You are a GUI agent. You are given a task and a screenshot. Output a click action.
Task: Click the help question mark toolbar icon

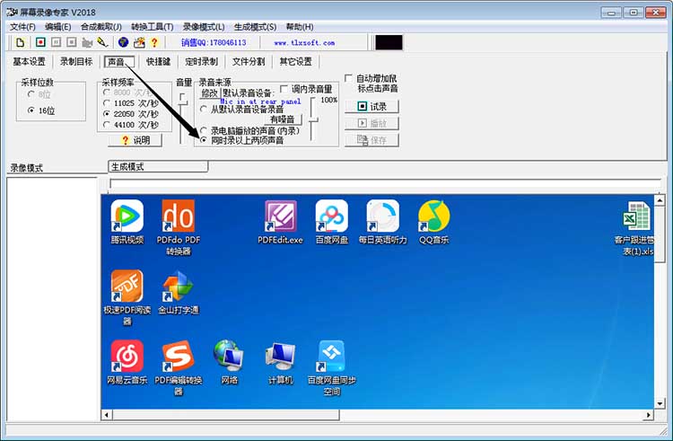154,42
